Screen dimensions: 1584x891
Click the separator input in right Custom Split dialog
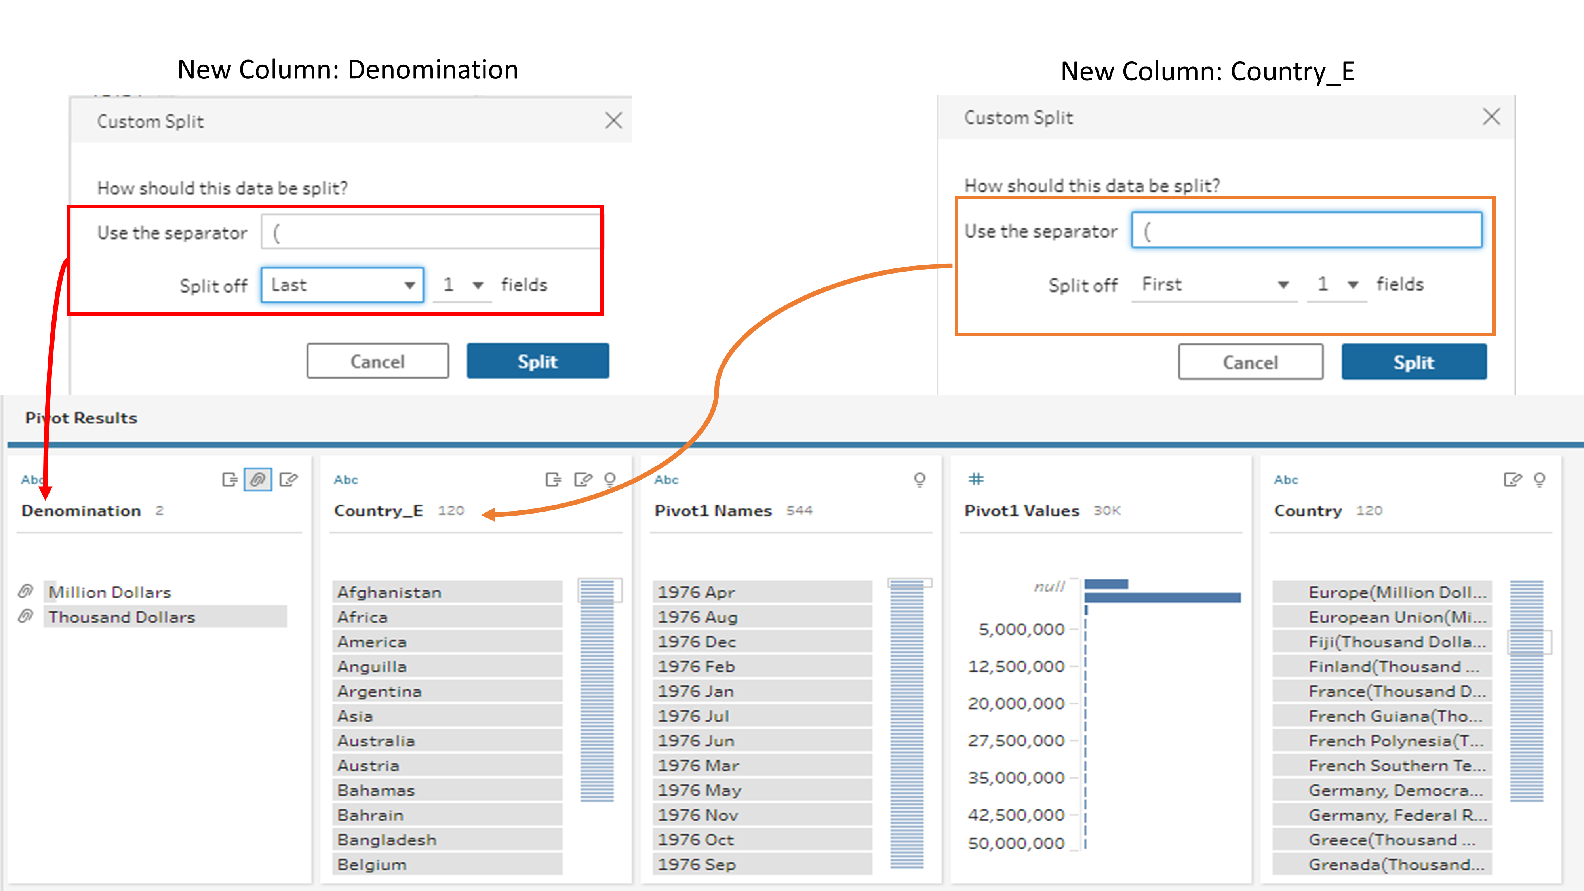point(1307,230)
